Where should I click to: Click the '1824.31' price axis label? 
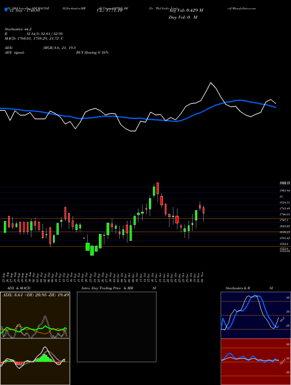(285, 202)
